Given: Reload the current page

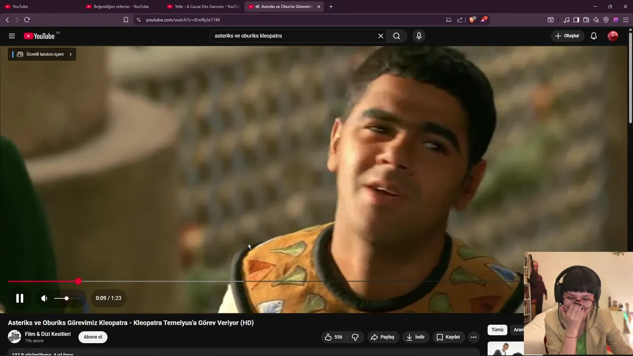Looking at the screenshot, I should pyautogui.click(x=27, y=20).
